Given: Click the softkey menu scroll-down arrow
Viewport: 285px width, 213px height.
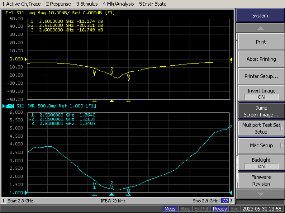Looking at the screenshot, I should tap(260, 194).
